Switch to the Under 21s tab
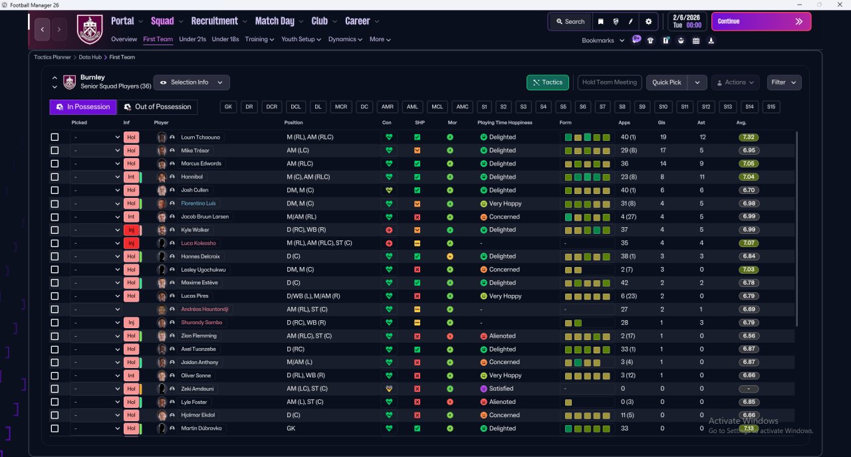This screenshot has width=851, height=457. 192,39
